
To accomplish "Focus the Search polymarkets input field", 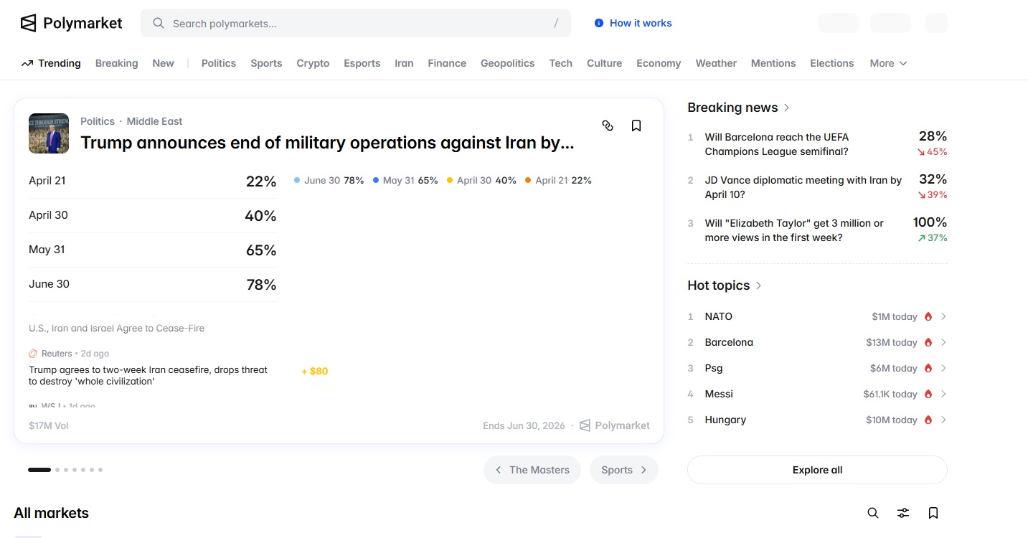I will tap(359, 24).
